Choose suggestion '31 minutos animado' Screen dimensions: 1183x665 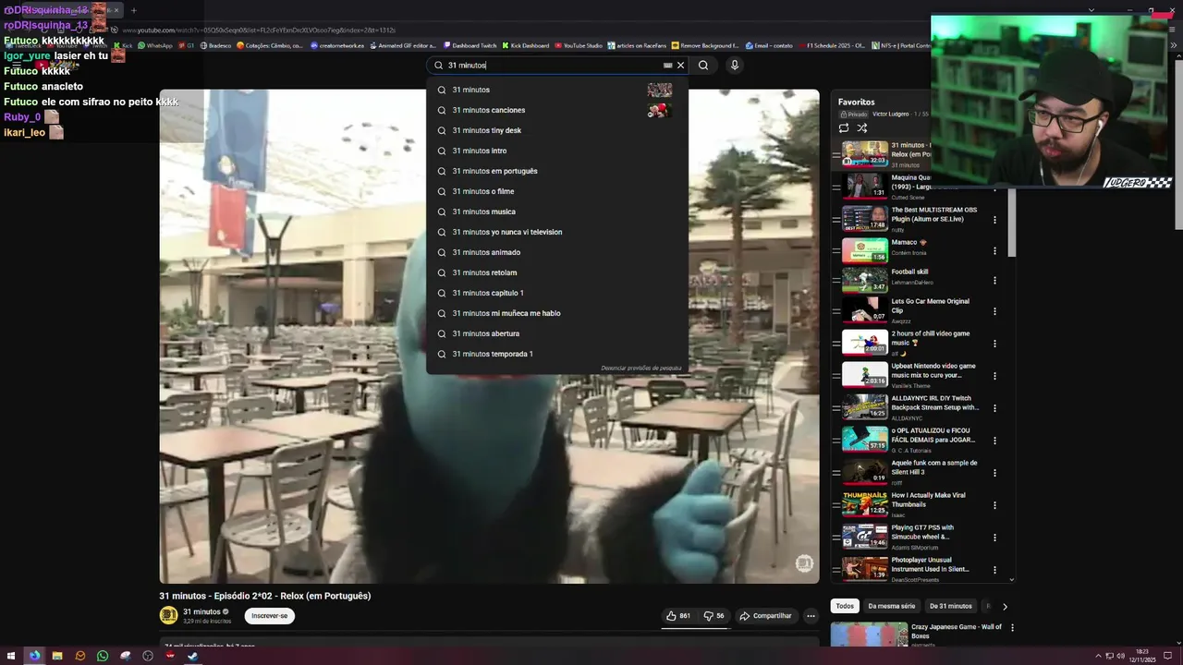click(556, 252)
